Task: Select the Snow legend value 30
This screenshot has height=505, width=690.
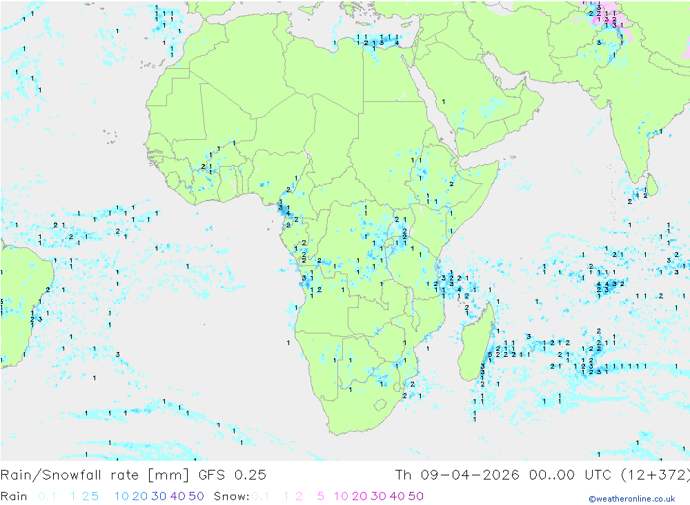Action: 378,496
